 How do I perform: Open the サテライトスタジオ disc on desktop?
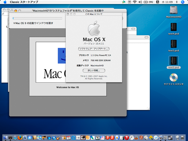(174, 77)
